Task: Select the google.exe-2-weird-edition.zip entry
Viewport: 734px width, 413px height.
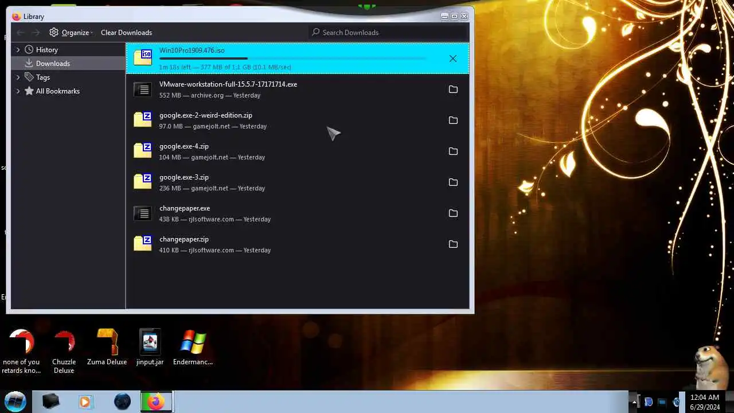Action: pos(298,120)
